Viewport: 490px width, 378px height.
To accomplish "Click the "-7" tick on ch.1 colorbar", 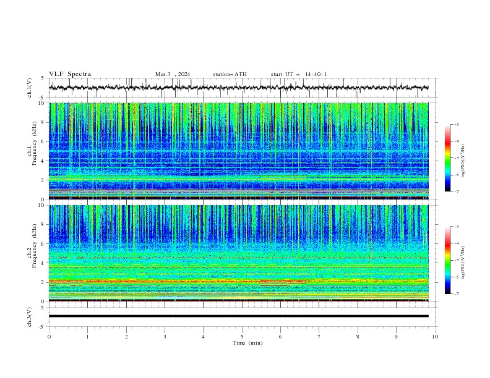I will tap(457, 191).
